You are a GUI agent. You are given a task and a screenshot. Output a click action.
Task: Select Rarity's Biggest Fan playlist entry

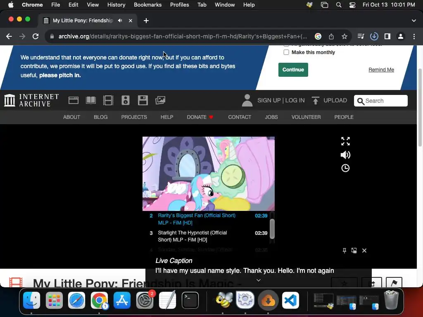point(209,219)
